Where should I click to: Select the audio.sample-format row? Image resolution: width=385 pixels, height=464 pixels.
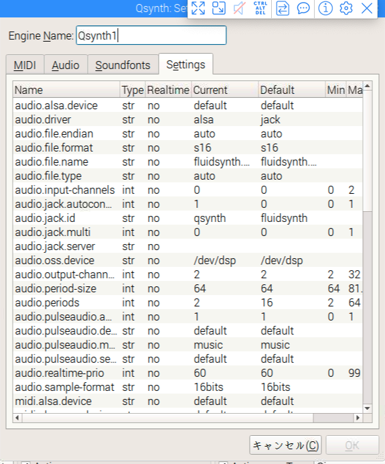coord(187,388)
